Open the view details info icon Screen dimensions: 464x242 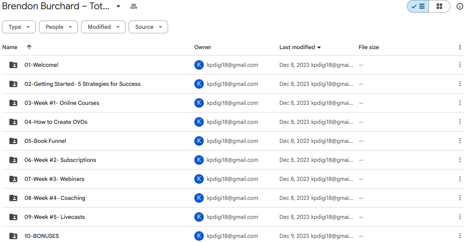460,6
